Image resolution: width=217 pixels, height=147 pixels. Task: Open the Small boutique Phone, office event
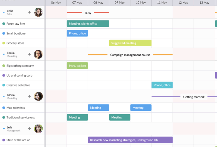click(x=77, y=33)
